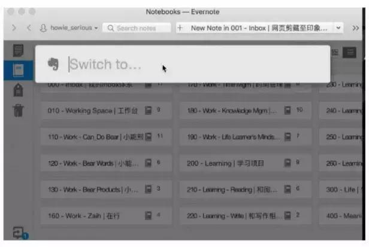Open notebook 240 - Learning
Screen dimensions: 369x247
[x=341, y=110]
